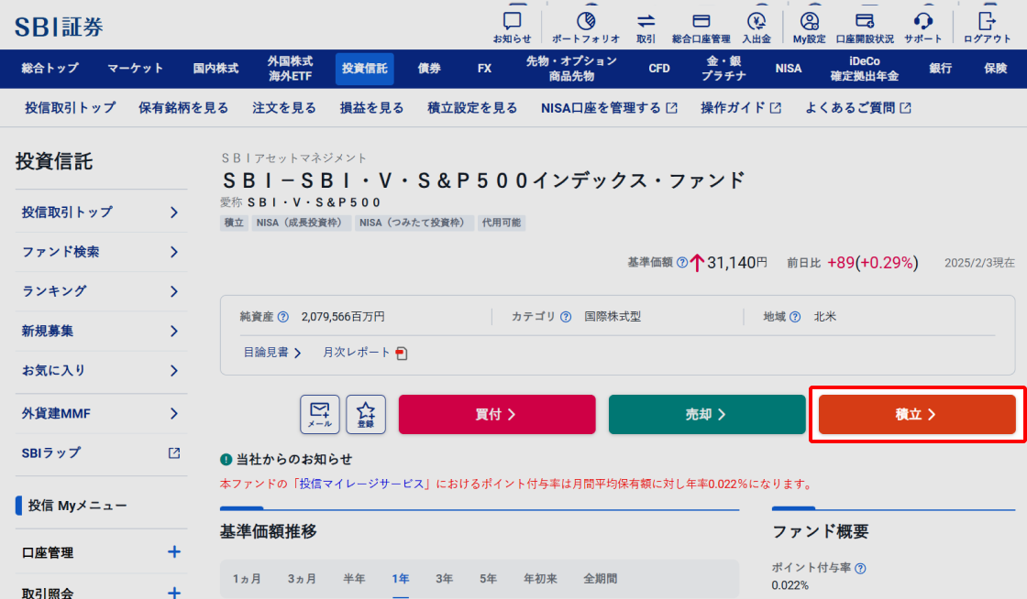This screenshot has width=1027, height=599.
Task: Select the 外国株式 海外ETF menu
Action: [290, 68]
